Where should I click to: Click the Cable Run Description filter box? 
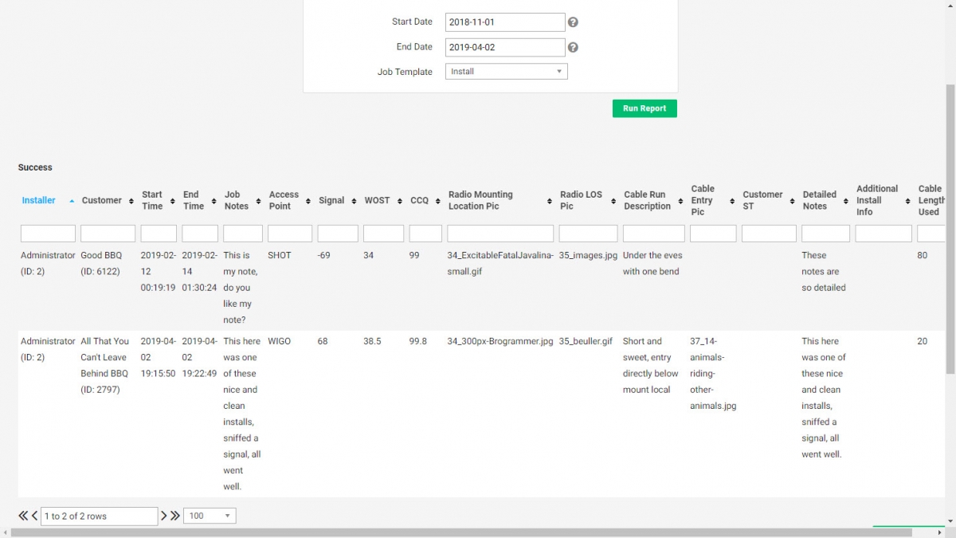click(653, 234)
